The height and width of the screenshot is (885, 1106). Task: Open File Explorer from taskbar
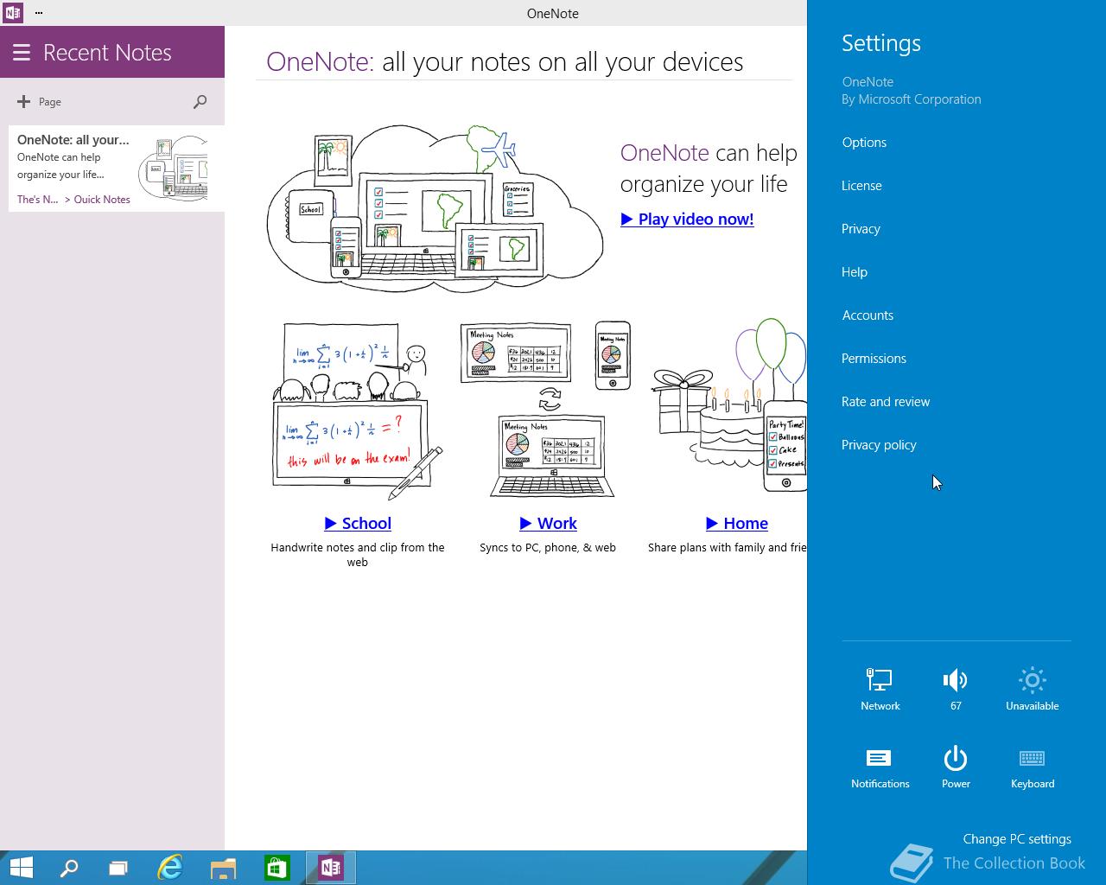223,868
